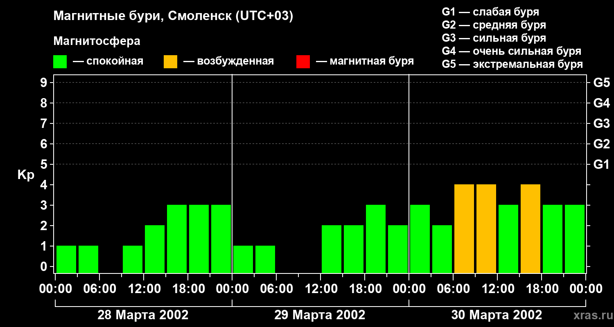Click the tallest green bar on 29 March
The height and width of the screenshot is (327, 614).
tap(376, 239)
